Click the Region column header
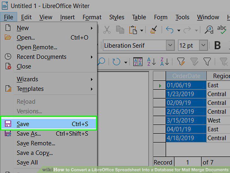 click(x=218, y=76)
